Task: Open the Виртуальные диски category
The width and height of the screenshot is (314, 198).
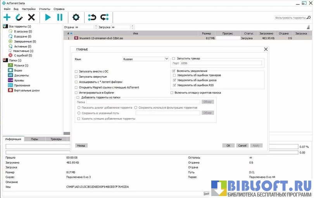Action: coord(11,90)
